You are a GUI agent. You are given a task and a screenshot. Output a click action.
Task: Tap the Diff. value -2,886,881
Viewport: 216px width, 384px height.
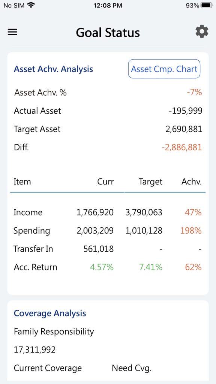[x=182, y=147]
